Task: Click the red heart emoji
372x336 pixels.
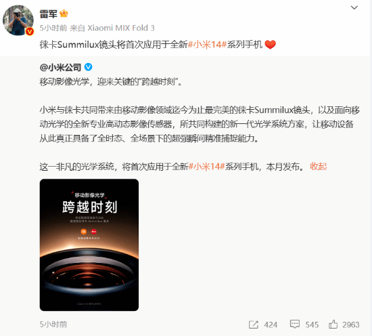Action: (271, 45)
